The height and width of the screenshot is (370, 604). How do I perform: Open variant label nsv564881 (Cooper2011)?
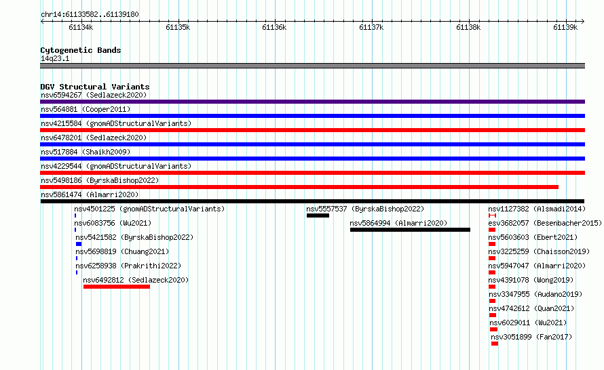[x=86, y=109]
